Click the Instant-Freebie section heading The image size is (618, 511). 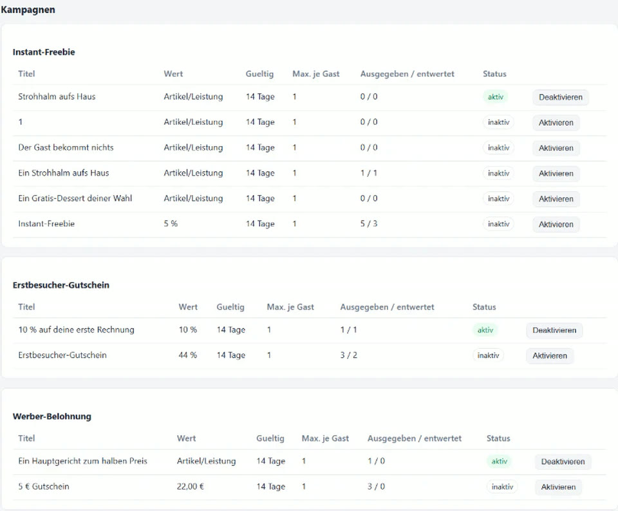coord(44,52)
